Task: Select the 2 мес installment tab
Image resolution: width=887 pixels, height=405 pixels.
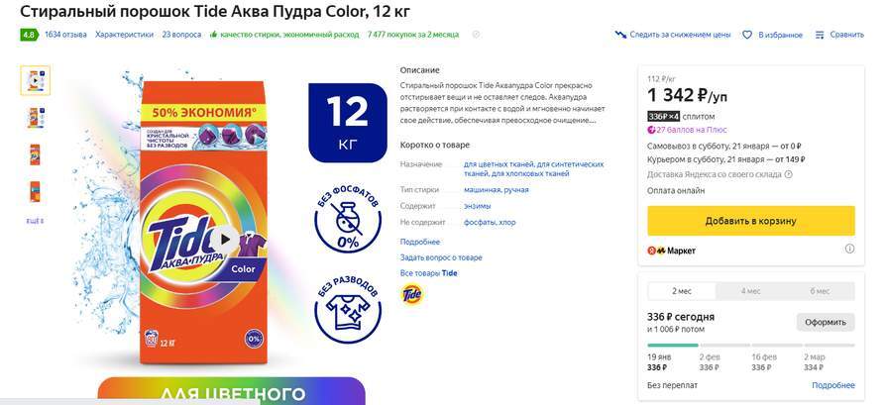Action: click(682, 291)
